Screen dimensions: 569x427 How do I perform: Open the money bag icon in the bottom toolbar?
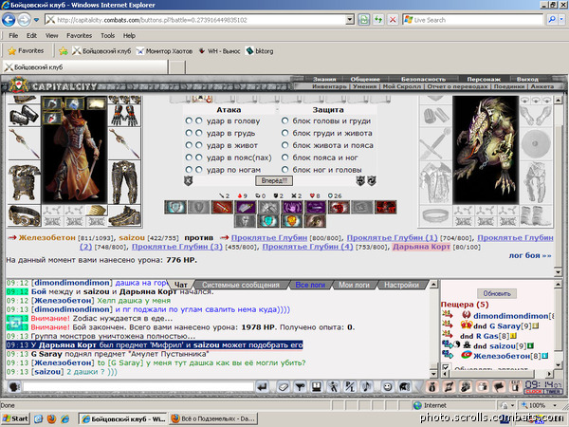point(431,387)
